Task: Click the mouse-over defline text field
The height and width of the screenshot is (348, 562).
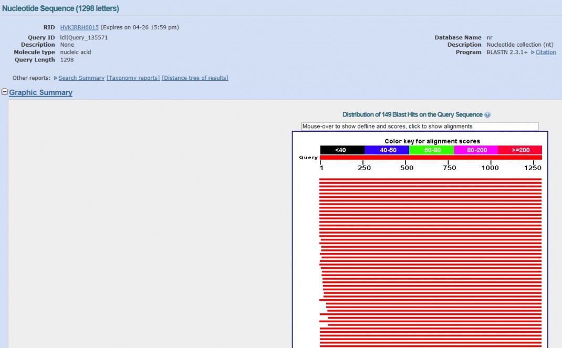Action: pos(420,126)
